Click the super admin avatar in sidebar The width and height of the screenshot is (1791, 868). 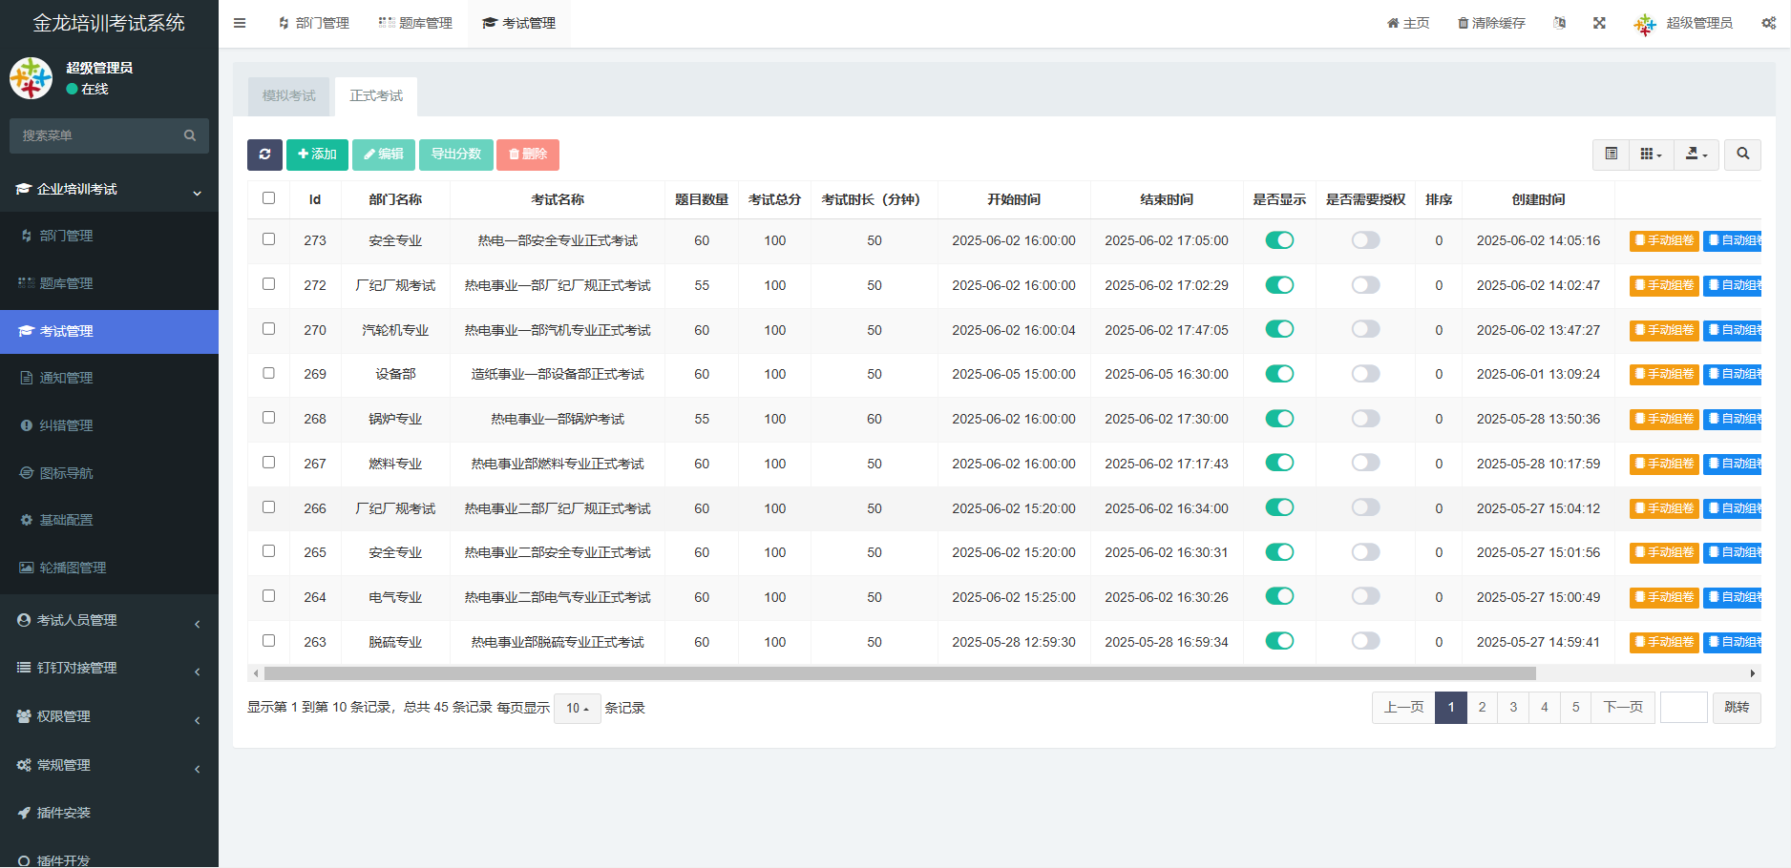pos(31,78)
